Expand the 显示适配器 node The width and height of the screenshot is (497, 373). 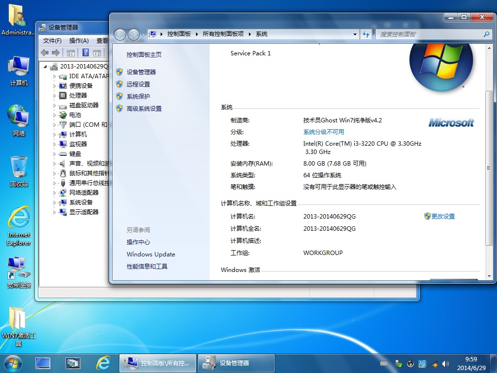point(54,212)
